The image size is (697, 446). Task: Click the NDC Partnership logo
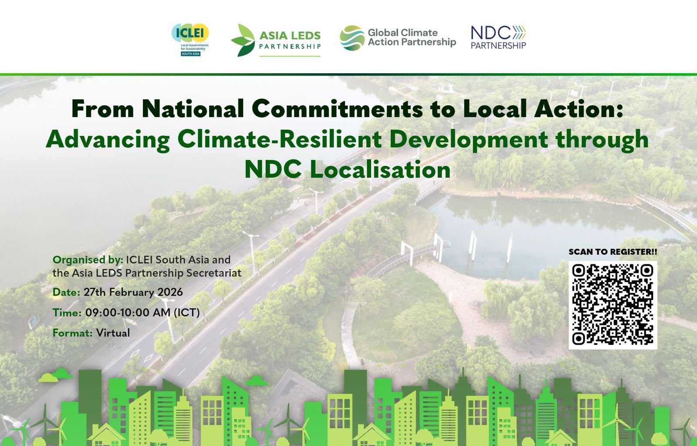[498, 37]
